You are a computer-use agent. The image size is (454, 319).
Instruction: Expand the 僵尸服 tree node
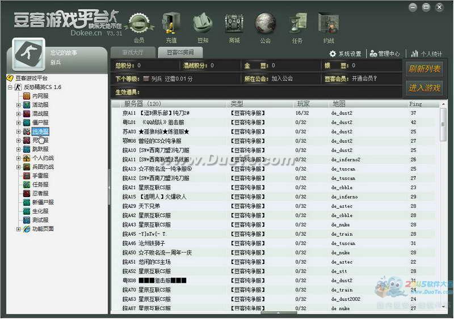(18, 122)
